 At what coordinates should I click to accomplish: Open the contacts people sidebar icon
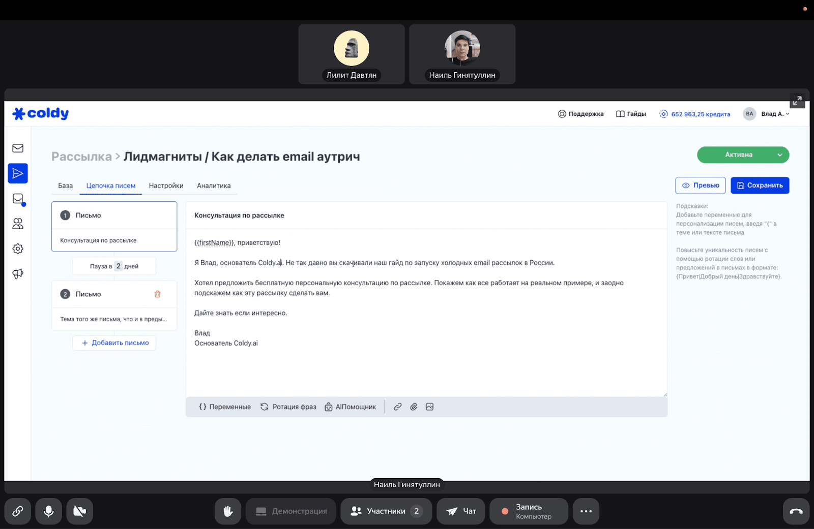[x=18, y=224]
